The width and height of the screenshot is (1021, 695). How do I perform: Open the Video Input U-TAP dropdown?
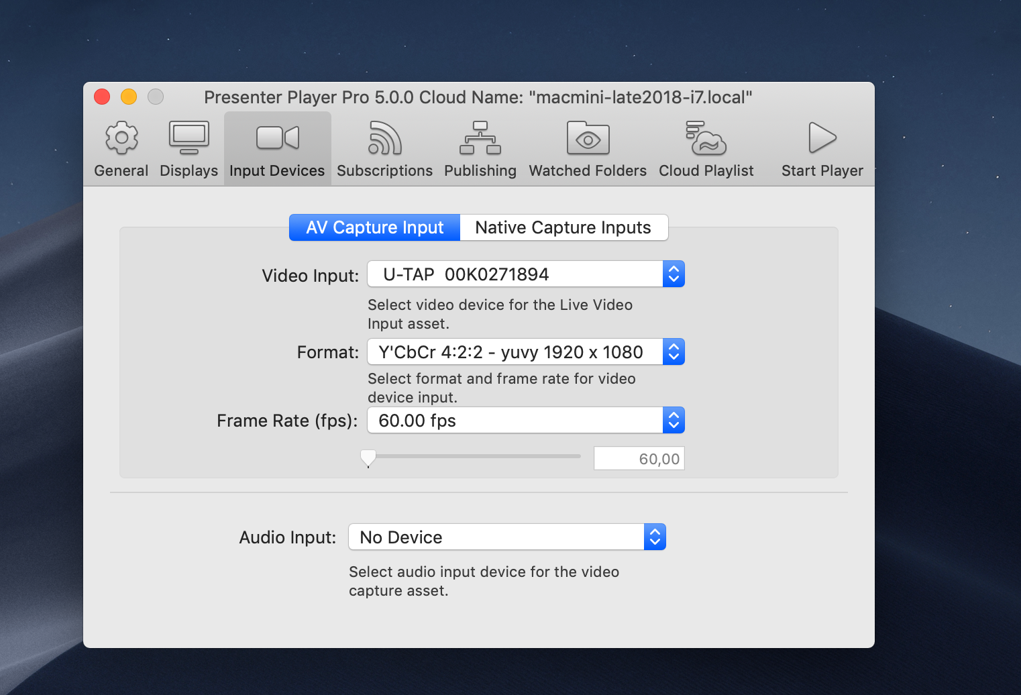[x=526, y=274]
